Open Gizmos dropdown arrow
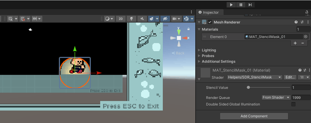 pos(192,19)
